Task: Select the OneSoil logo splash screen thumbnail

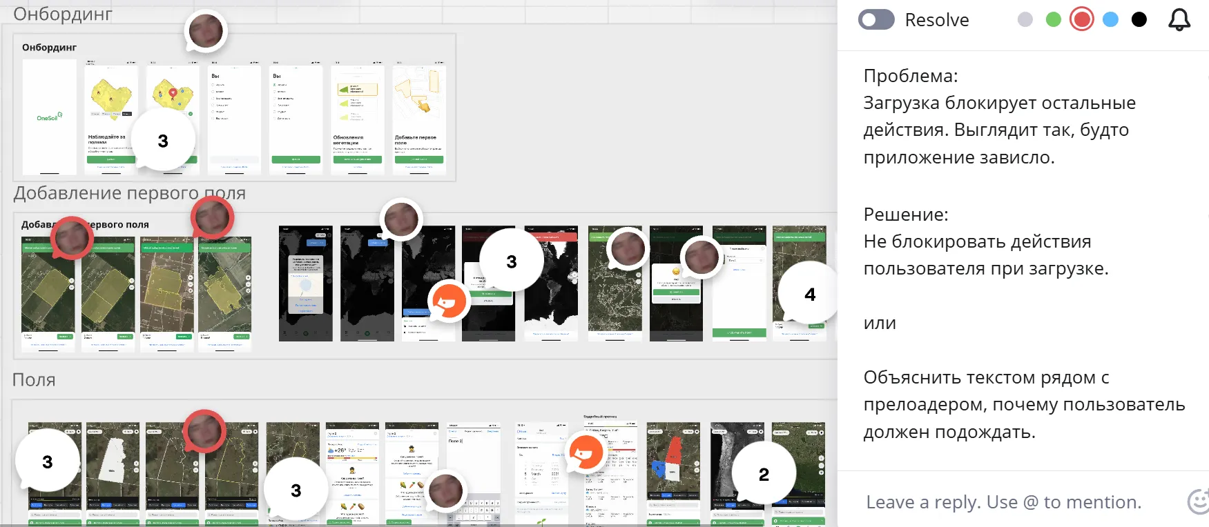Action: pyautogui.click(x=50, y=117)
